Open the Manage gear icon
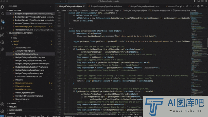Viewport: 208px width, 117px height. [2, 111]
